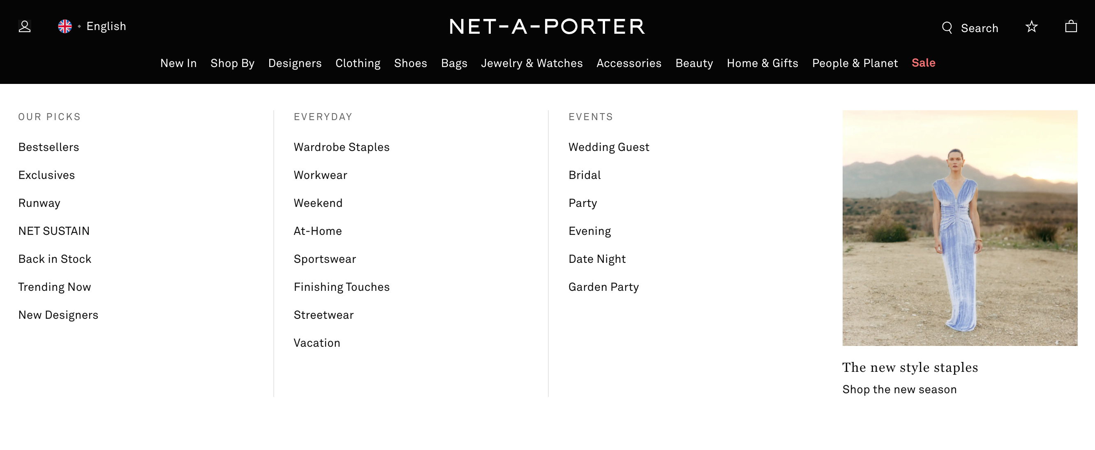Open the wishlist star icon
1095x450 pixels.
pyautogui.click(x=1031, y=27)
